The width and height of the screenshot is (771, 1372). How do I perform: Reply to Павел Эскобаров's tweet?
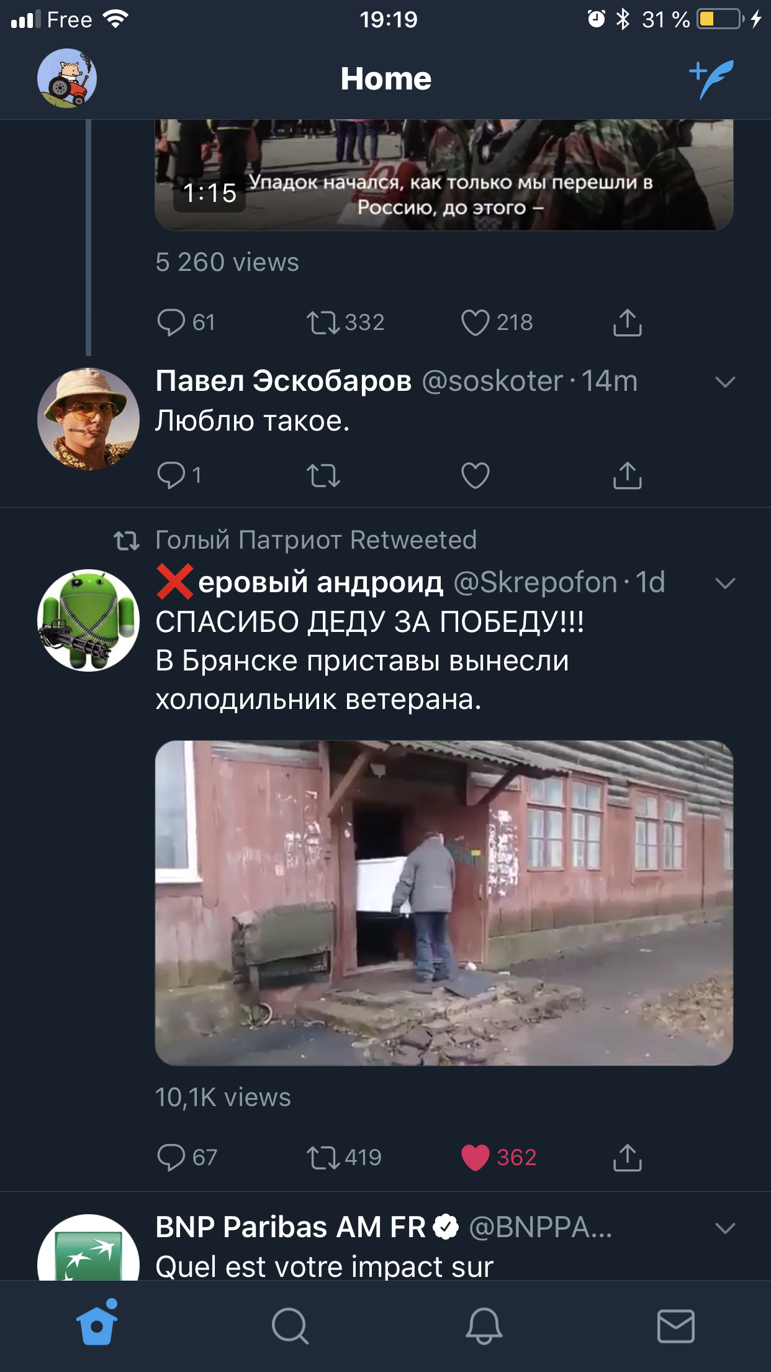click(x=179, y=475)
